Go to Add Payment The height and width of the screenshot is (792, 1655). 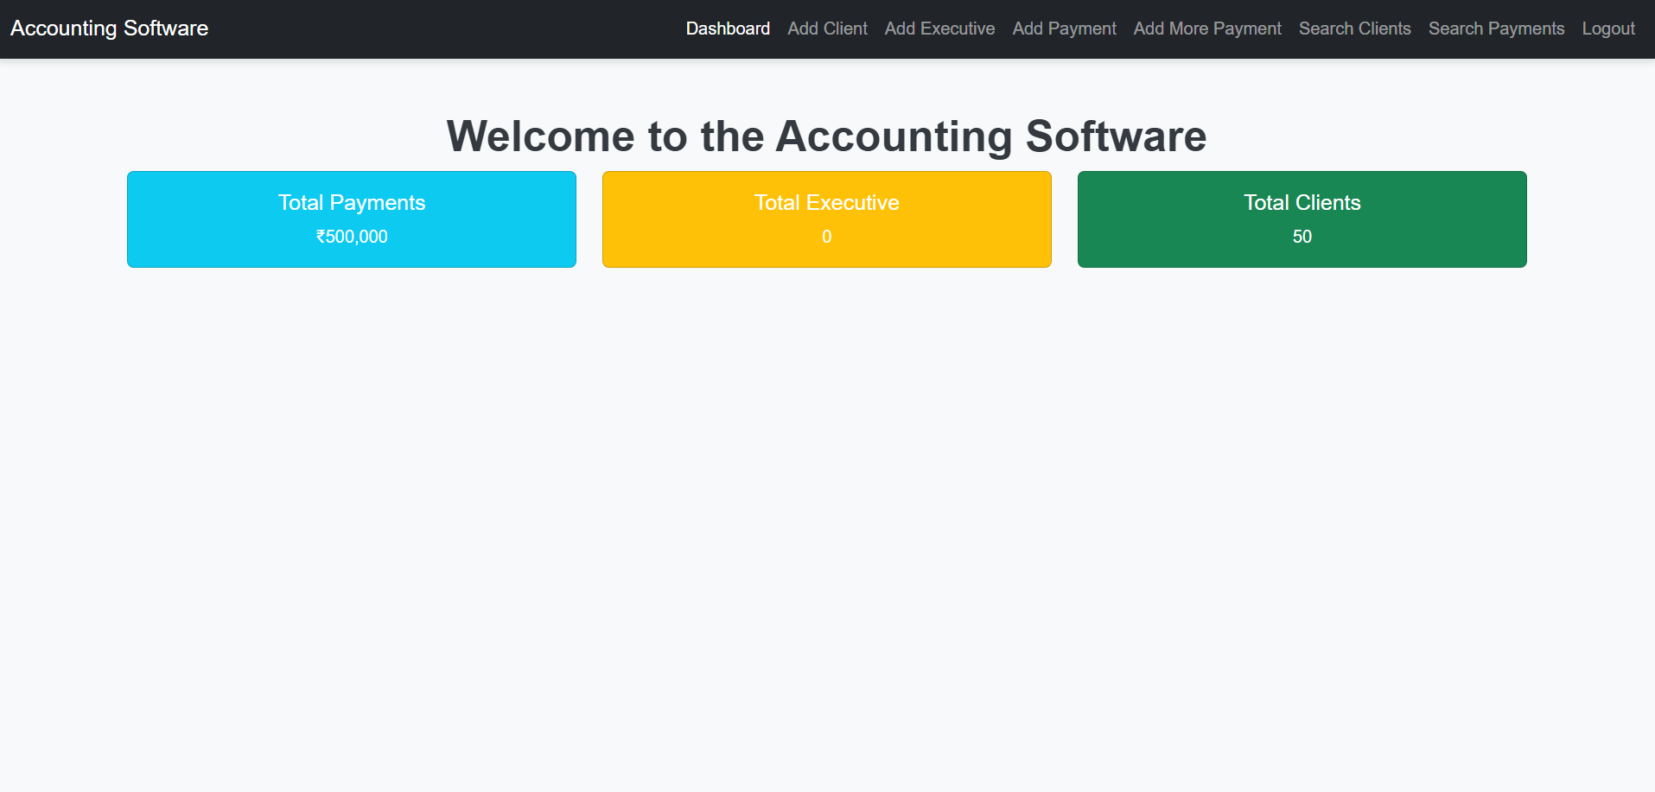[1063, 29]
